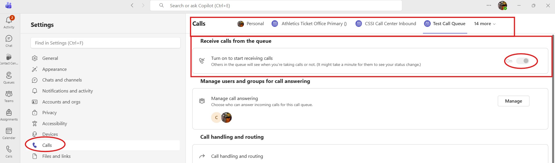Click 'Manage users and groups for call answering' heading
Image resolution: width=555 pixels, height=163 pixels.
click(x=255, y=81)
